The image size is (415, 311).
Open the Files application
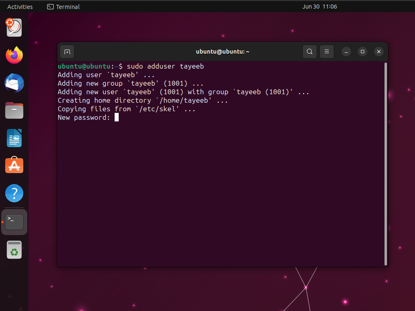click(14, 110)
